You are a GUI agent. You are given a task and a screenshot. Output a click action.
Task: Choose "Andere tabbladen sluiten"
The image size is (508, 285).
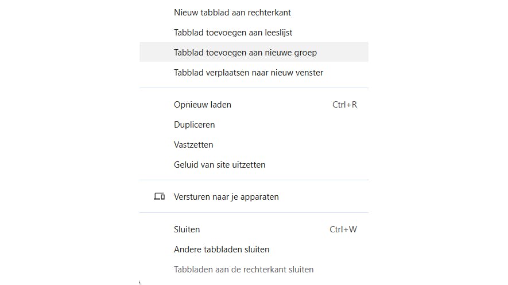[222, 250]
